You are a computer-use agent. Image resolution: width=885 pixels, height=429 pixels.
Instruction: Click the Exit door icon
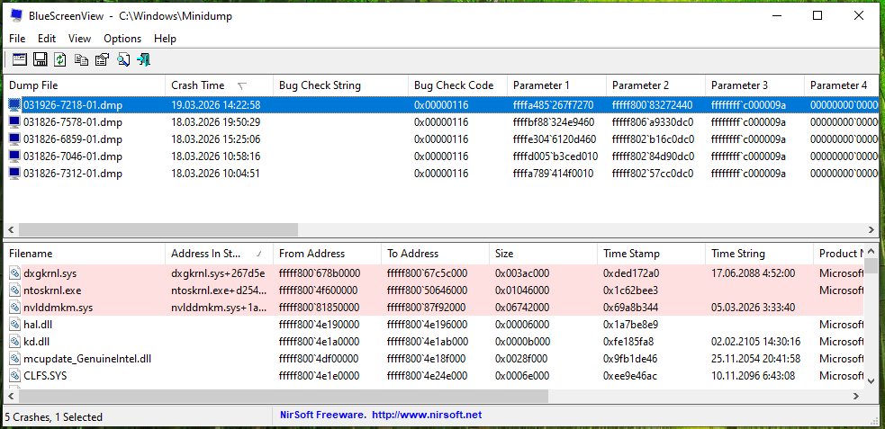tap(143, 59)
